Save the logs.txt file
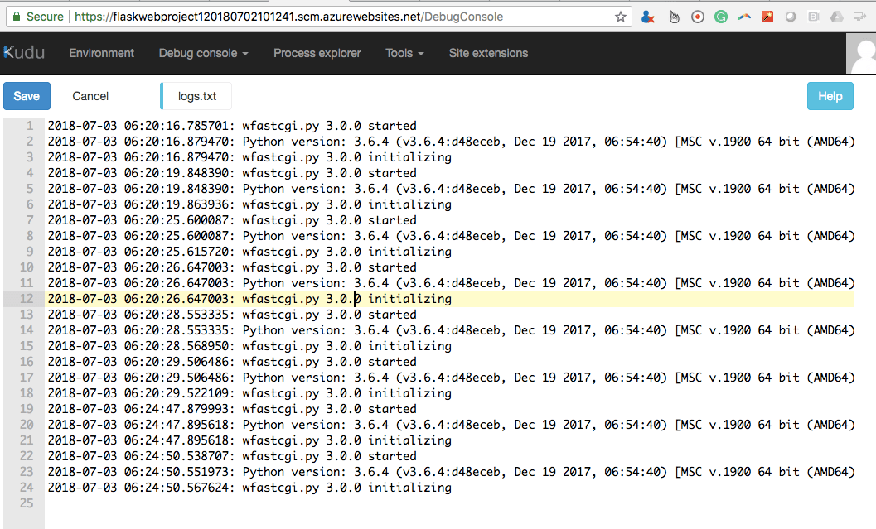The width and height of the screenshot is (876, 529). [x=26, y=95]
